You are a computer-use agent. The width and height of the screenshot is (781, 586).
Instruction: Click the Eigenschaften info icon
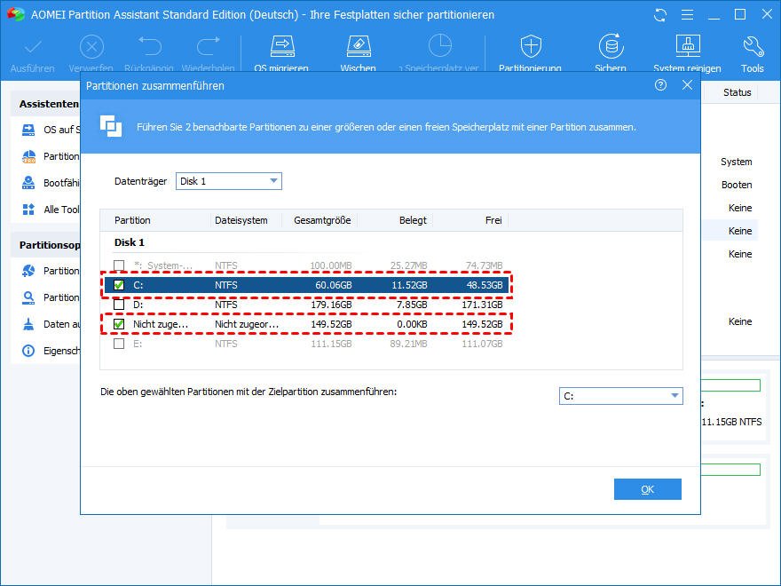tap(28, 351)
